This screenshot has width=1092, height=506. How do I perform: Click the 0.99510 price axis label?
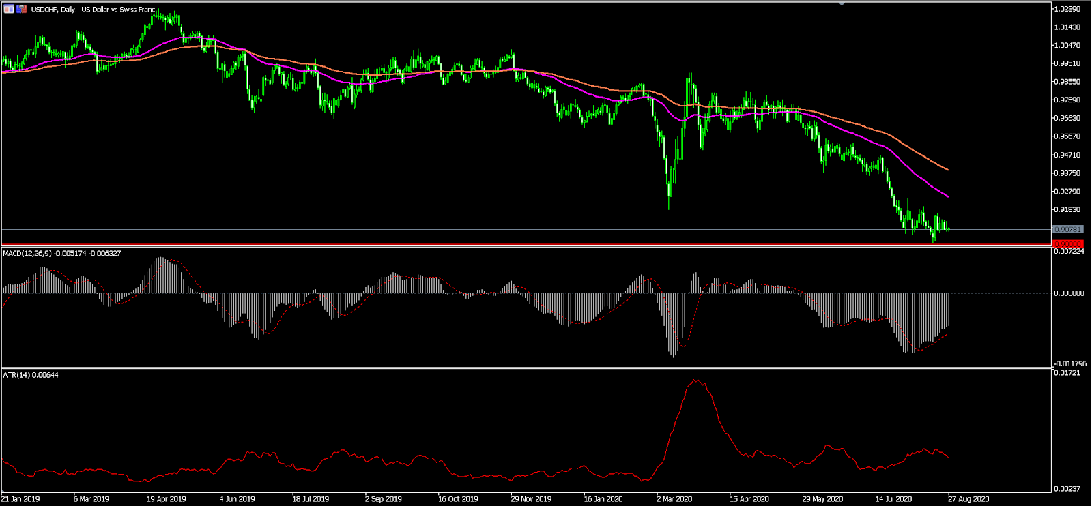[x=1068, y=63]
